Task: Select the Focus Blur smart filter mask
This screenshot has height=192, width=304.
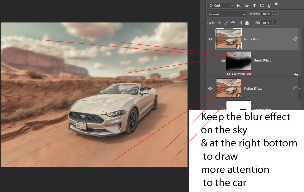Action: pyautogui.click(x=238, y=61)
